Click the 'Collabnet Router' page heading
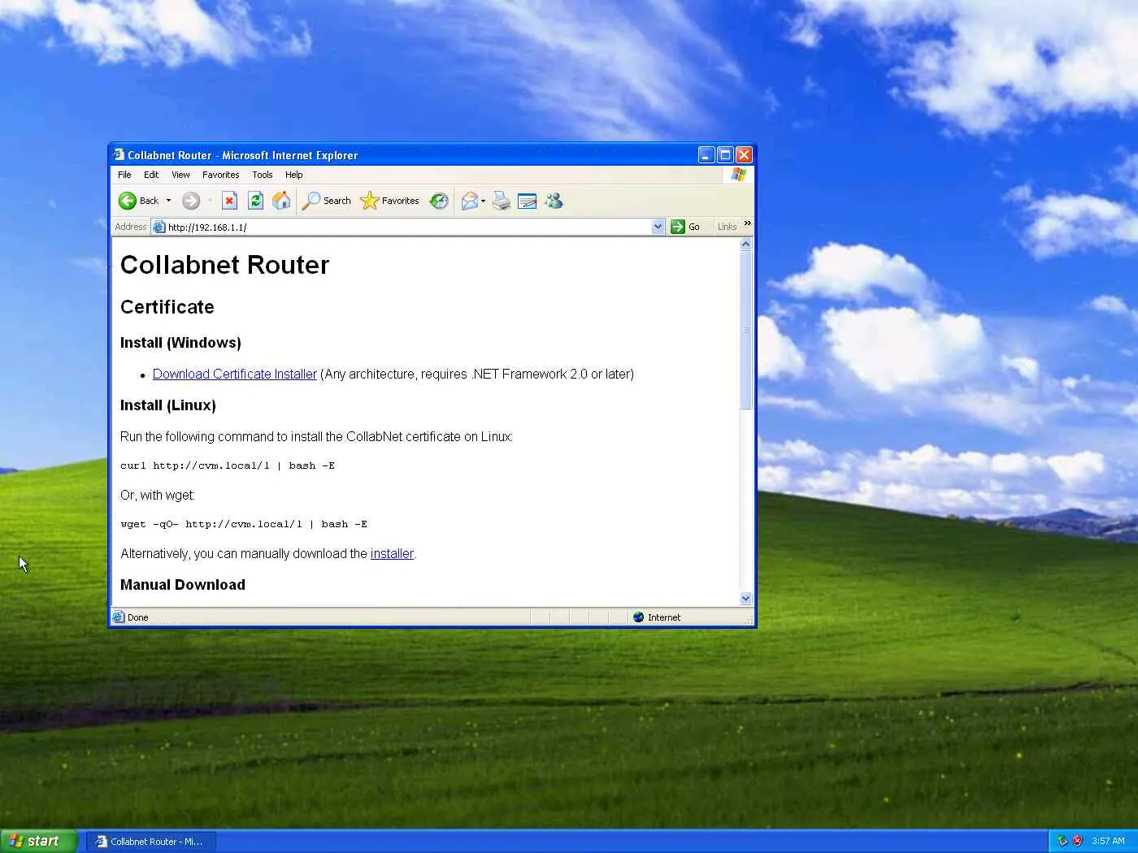This screenshot has width=1138, height=853. pyautogui.click(x=224, y=265)
